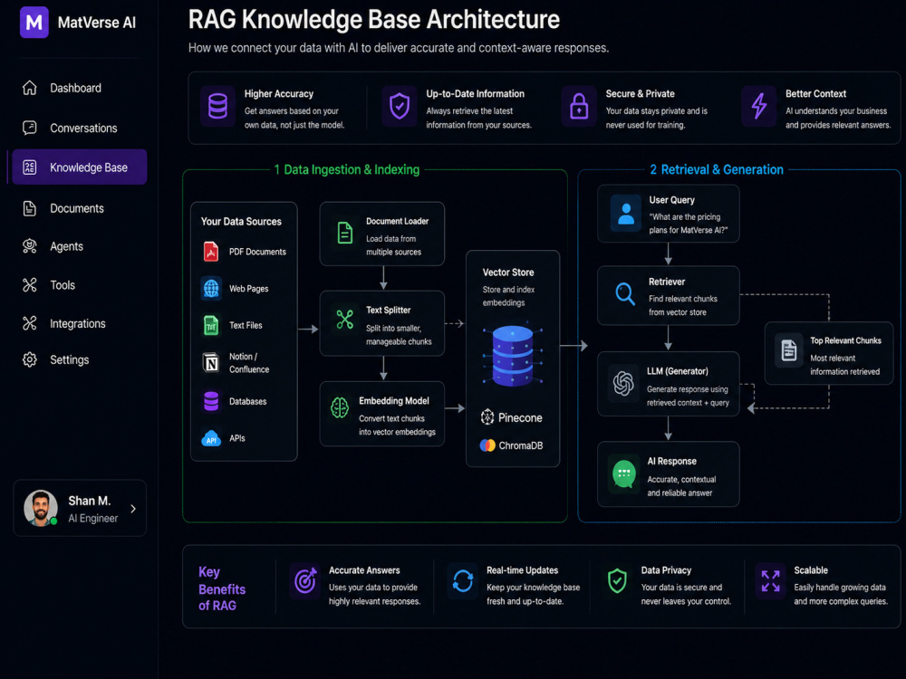This screenshot has width=906, height=679.
Task: Click the Top Relevant Chunks document icon
Action: coord(789,350)
